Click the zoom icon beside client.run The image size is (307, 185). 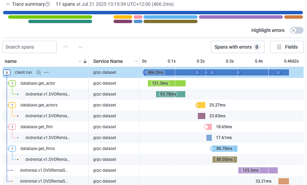(x=39, y=72)
